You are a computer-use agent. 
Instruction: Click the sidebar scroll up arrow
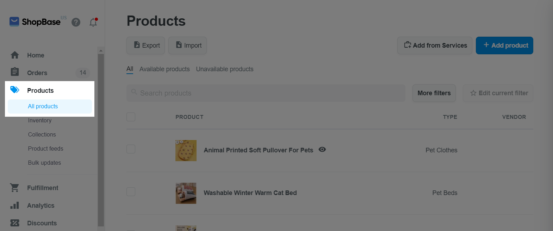coord(101,51)
